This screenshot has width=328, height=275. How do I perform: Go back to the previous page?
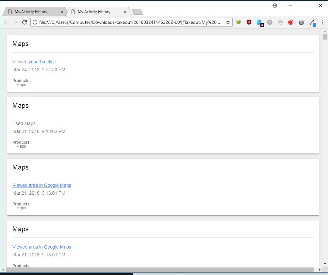[x=6, y=23]
